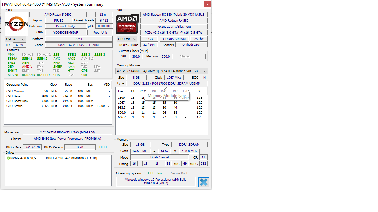Open the GPU #0 selector dropdown
This screenshot has width=378, height=212.
pyautogui.click(x=127, y=39)
